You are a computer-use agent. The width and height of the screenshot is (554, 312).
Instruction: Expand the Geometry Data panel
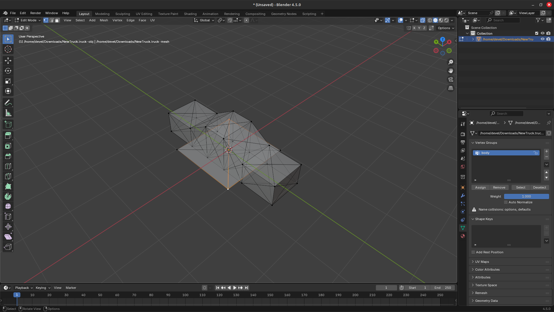473,301
